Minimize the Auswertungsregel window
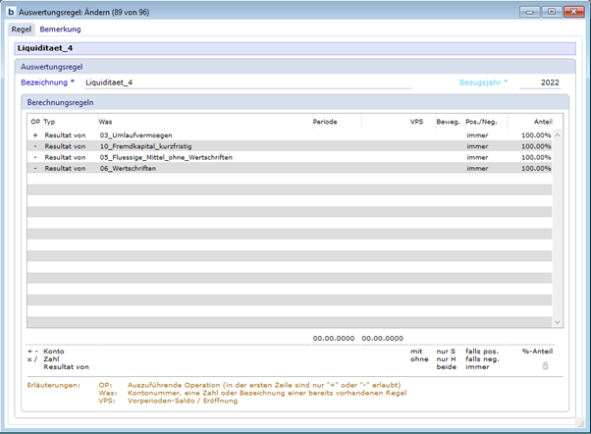591x434 pixels. [531, 12]
